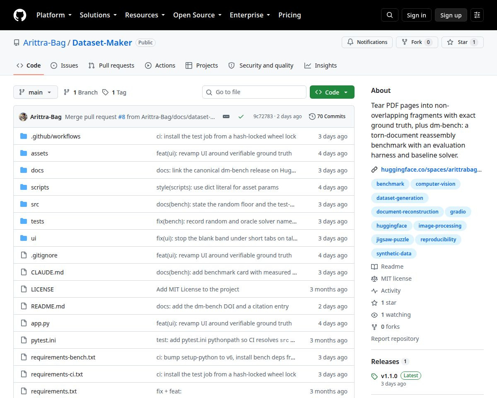
Task: Star the Dataset-Maker repository
Action: click(462, 42)
